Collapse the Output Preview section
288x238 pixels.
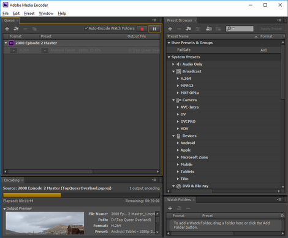[x=4, y=209]
